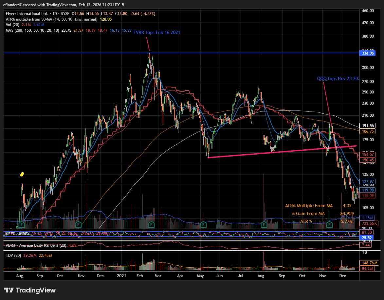Select the MA's (200, 150, 50...) legend
The height and width of the screenshot is (300, 384).
32,30
